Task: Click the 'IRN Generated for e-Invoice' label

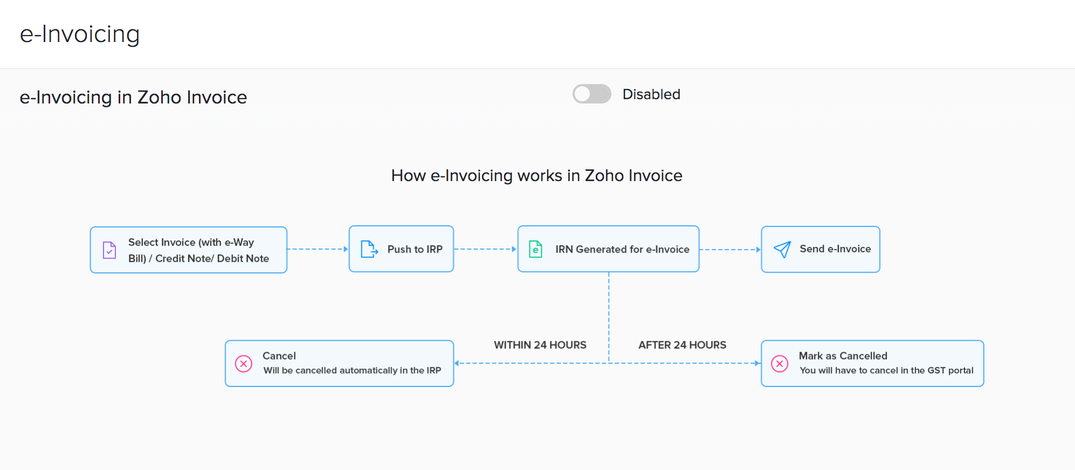Action: pyautogui.click(x=622, y=249)
